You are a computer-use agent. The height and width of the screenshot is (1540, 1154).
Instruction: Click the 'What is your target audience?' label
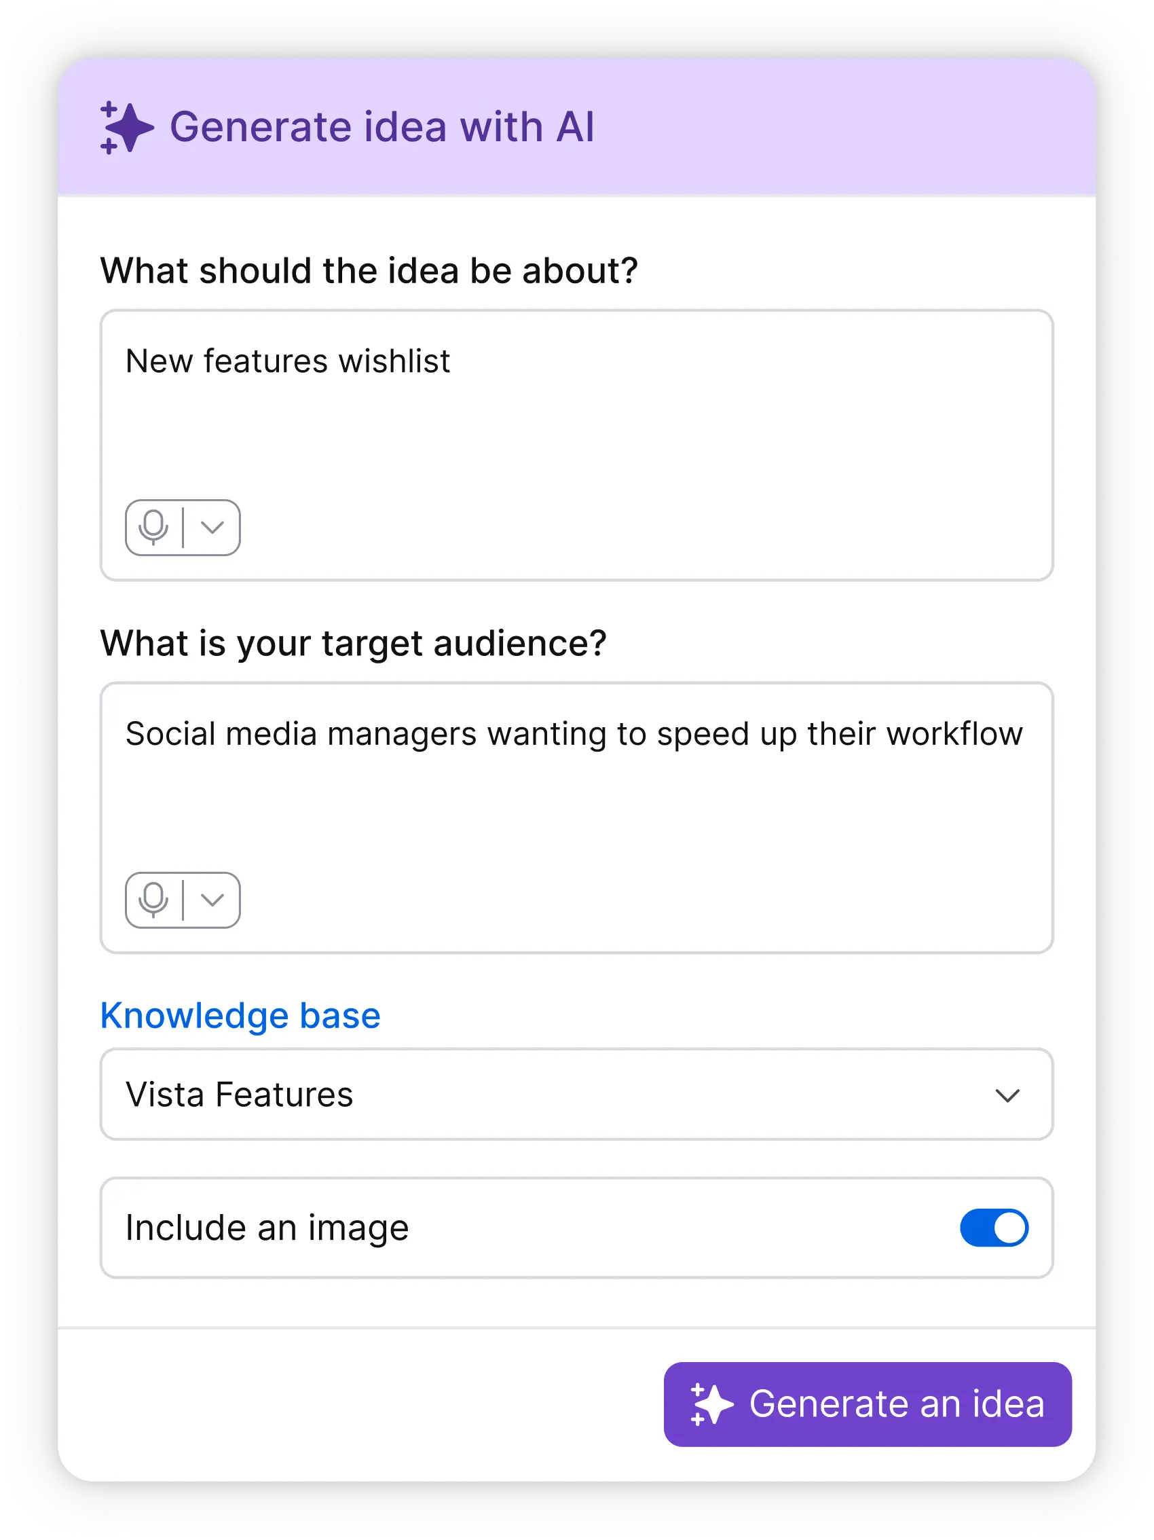[x=353, y=643]
